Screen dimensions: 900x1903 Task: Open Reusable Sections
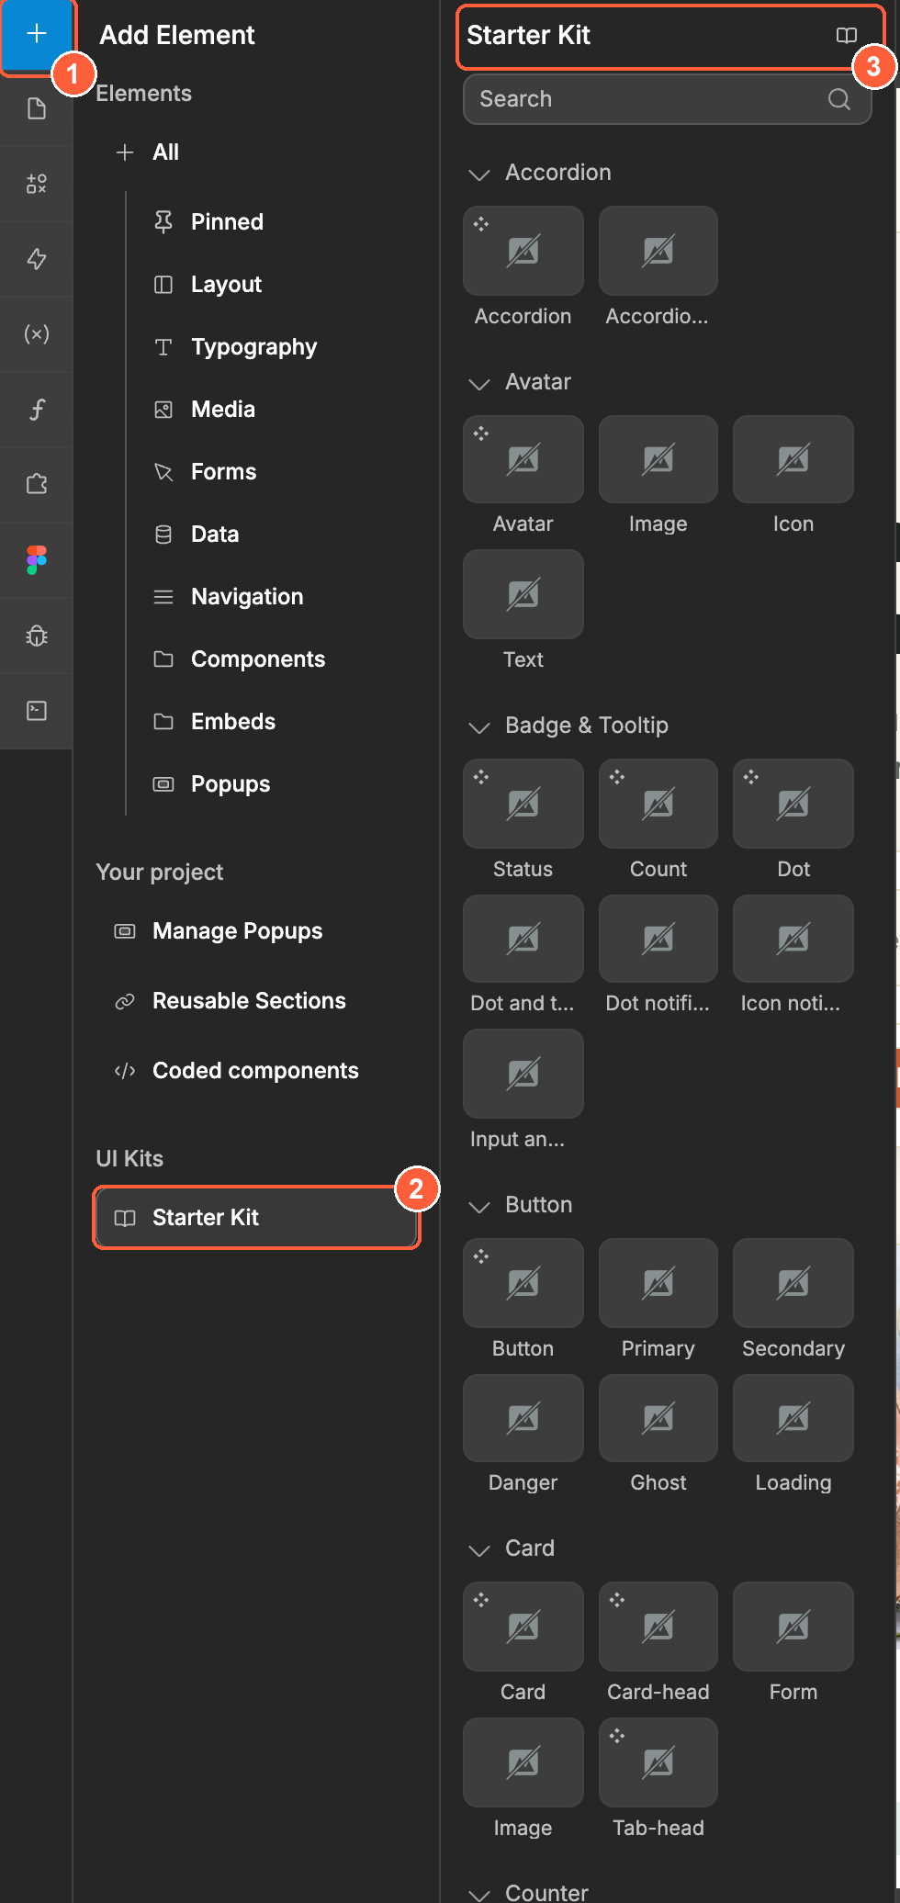pos(230,1001)
